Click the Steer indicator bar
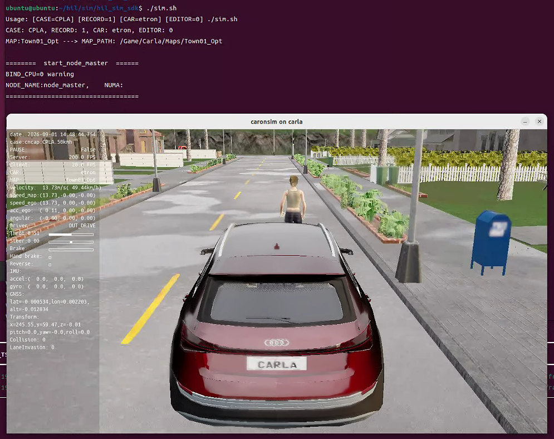This screenshot has width=554, height=439. pyautogui.click(x=71, y=242)
